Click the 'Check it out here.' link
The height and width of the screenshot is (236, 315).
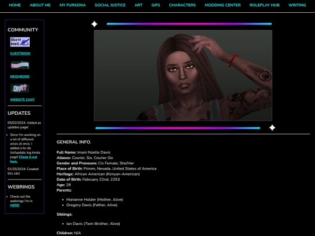point(23,159)
